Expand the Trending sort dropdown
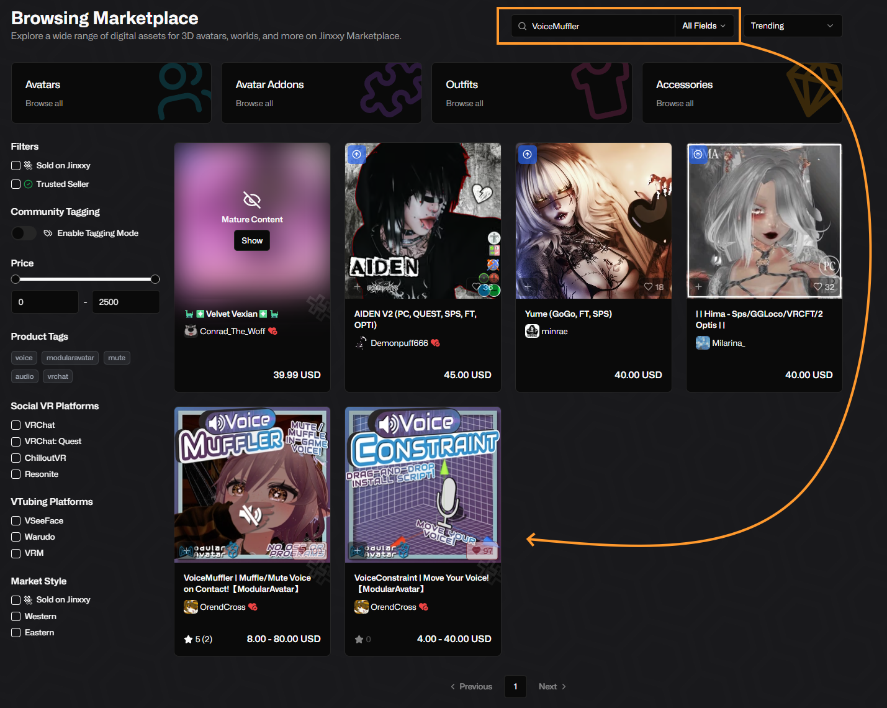Viewport: 887px width, 708px height. pos(793,26)
